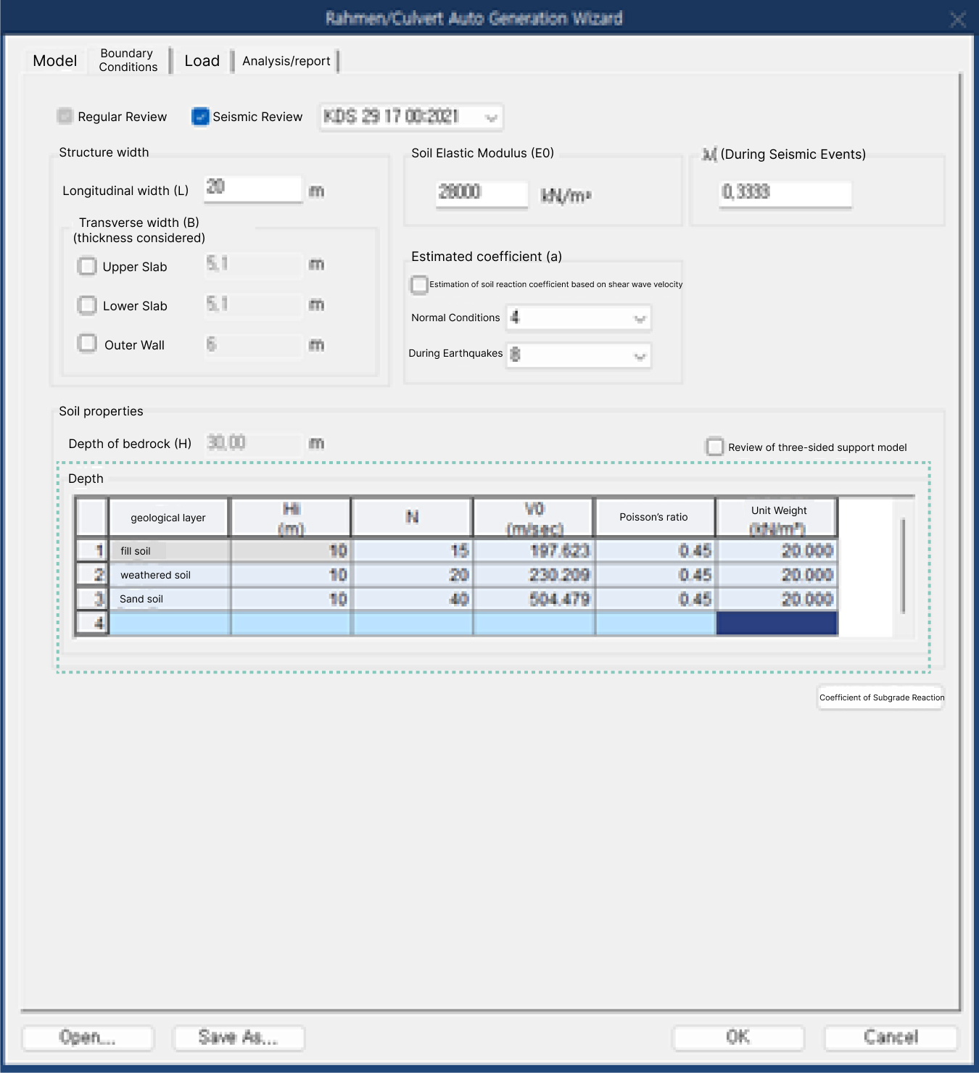Enable the Lower Slab checkbox

pyautogui.click(x=87, y=305)
